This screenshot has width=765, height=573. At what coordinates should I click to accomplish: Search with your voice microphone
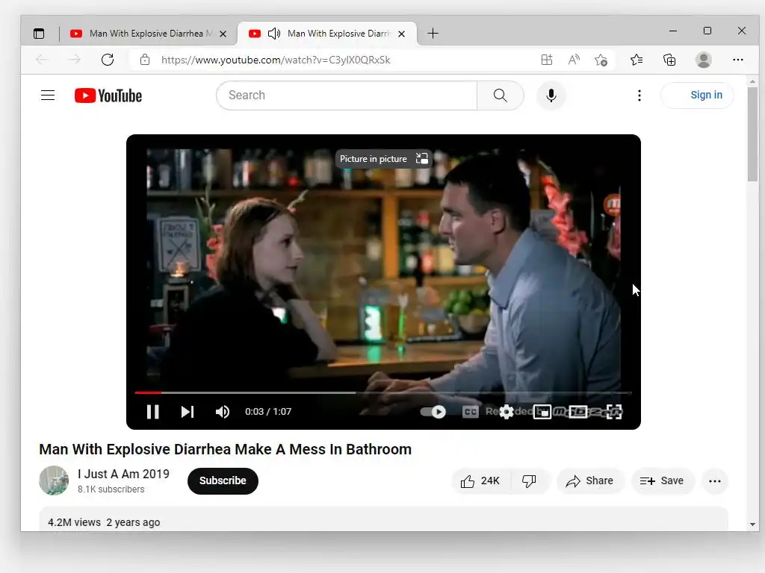tap(551, 95)
